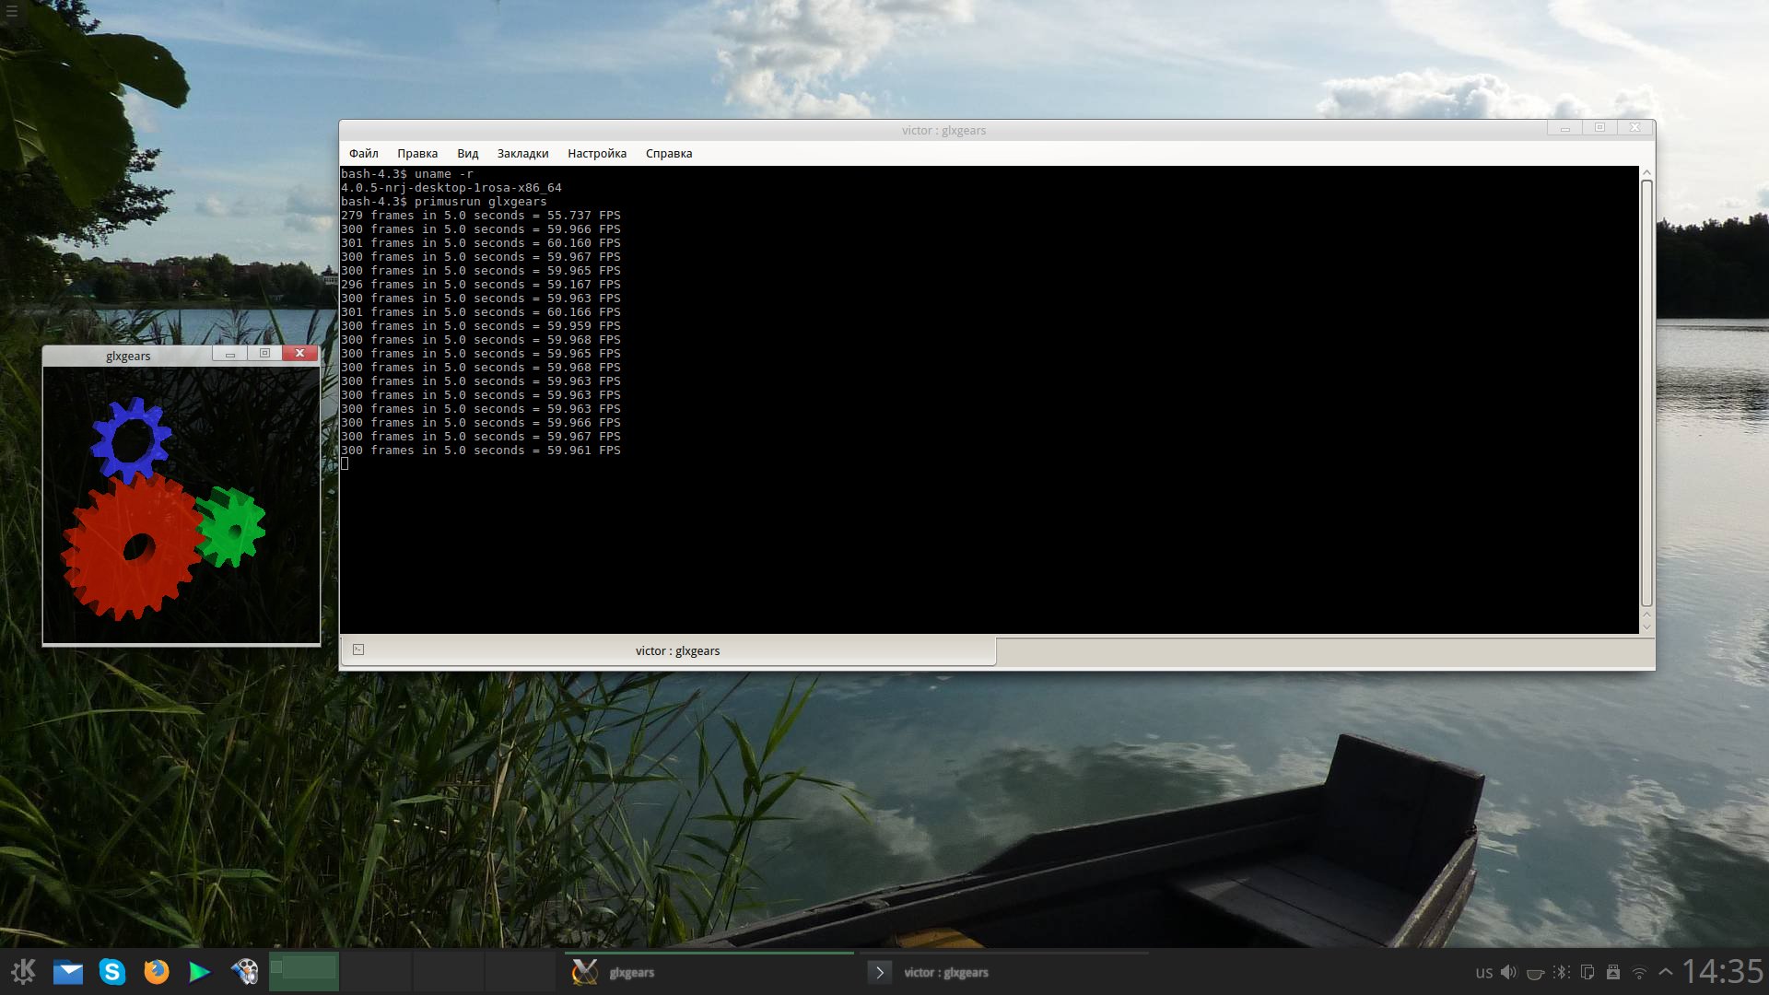Image resolution: width=1769 pixels, height=995 pixels.
Task: Expand hidden system tray icons
Action: pos(1666,972)
